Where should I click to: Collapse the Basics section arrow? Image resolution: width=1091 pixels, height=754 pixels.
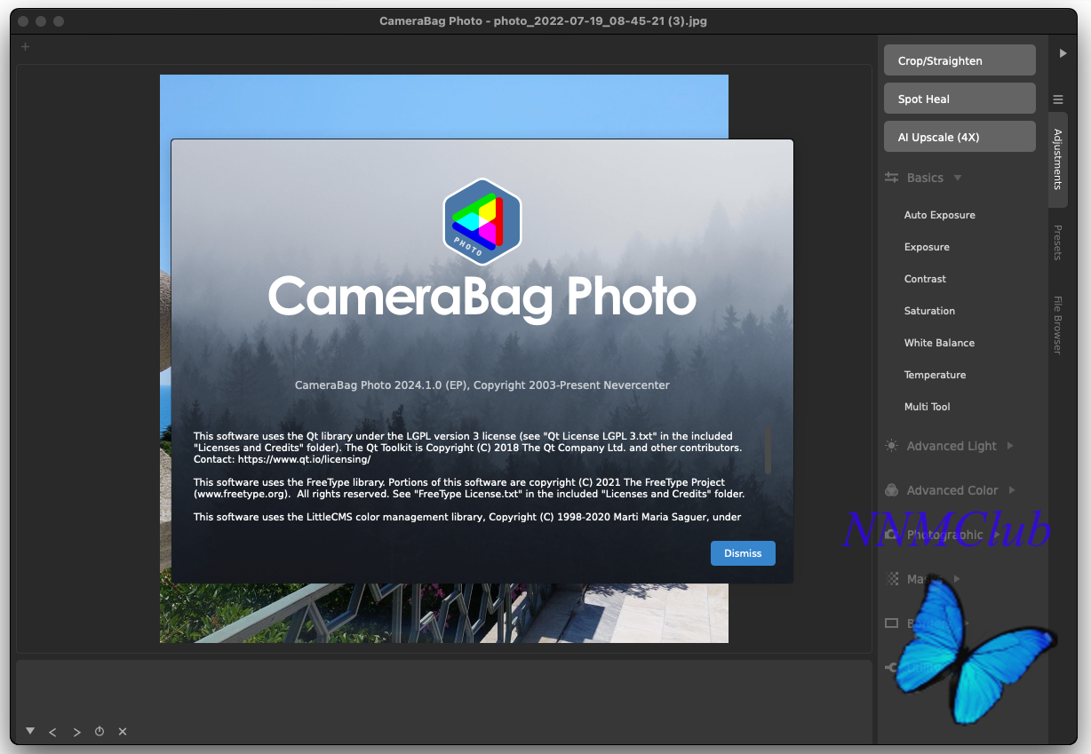[958, 178]
